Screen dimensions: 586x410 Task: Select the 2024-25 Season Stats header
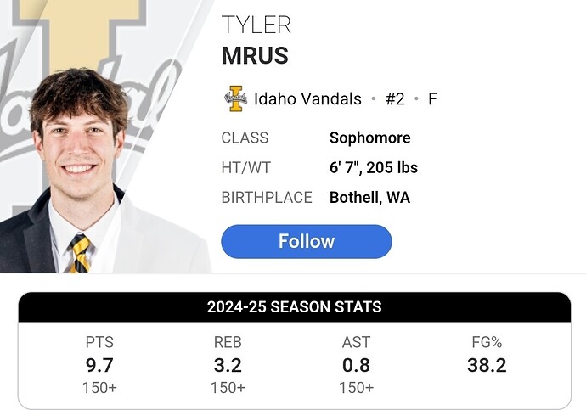[x=295, y=307]
